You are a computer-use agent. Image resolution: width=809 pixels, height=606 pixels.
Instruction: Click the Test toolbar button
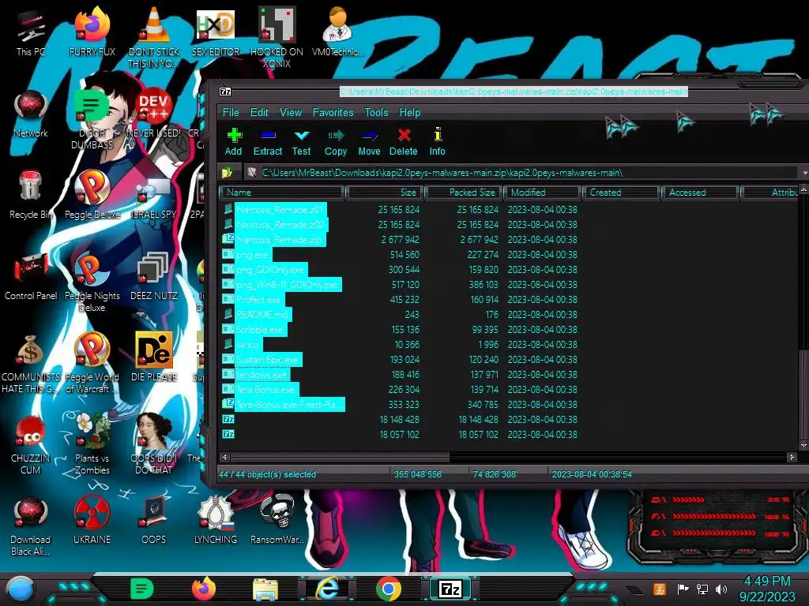coord(301,142)
